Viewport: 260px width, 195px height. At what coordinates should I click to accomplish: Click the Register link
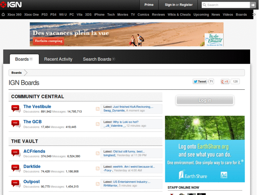(x=186, y=5)
